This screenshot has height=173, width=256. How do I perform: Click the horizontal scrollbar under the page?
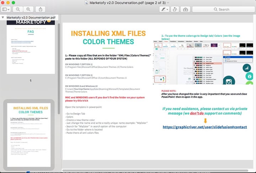(155, 171)
